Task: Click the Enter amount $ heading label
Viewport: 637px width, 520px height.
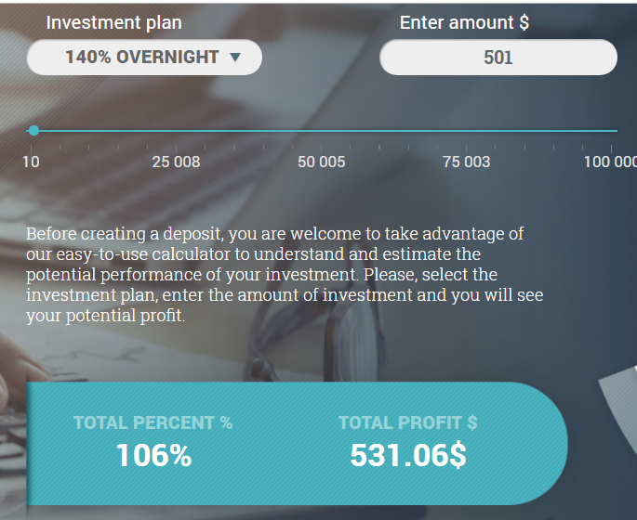Action: pos(464,23)
